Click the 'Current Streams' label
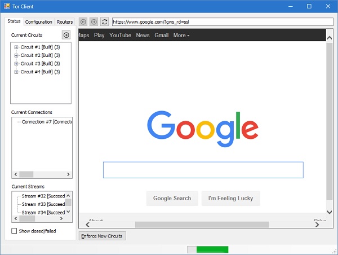 pyautogui.click(x=28, y=187)
